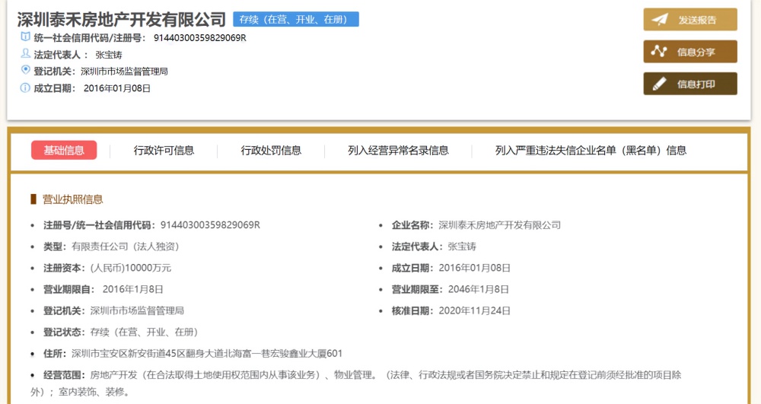The height and width of the screenshot is (404, 761).
Task: Click the company title 深圳泰禾房地产开发有限公司 heading
Action: (122, 19)
